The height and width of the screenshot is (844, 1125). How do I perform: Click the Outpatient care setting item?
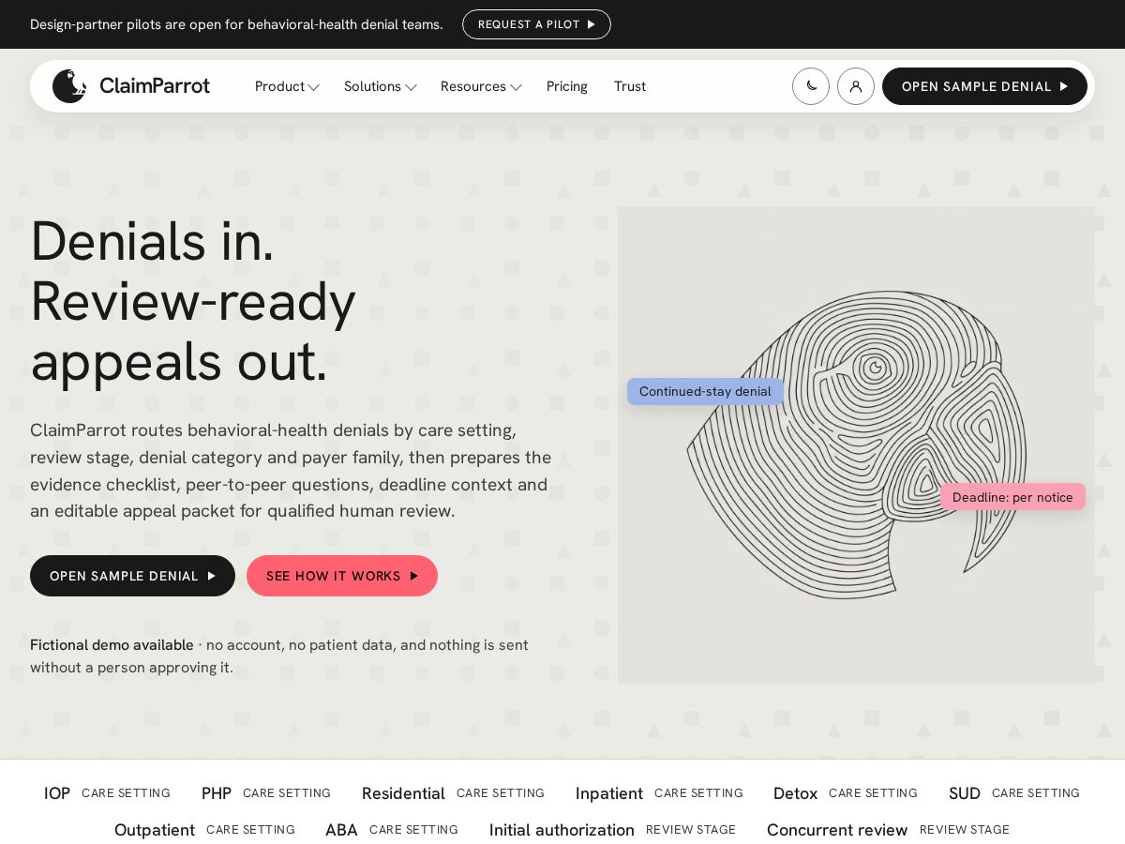[204, 830]
